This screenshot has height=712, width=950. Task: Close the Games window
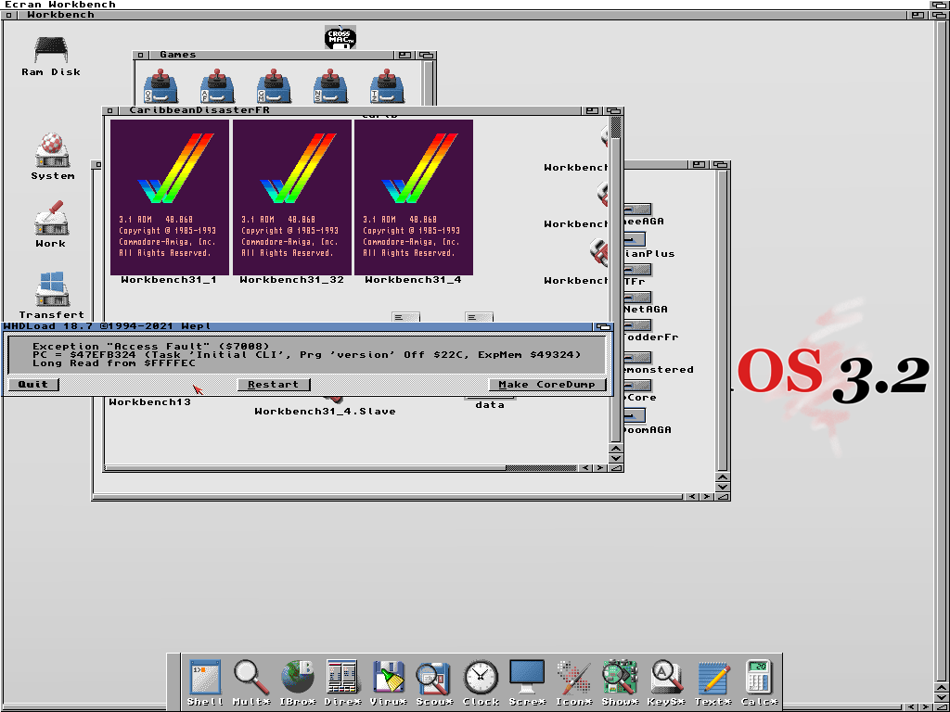click(x=141, y=55)
